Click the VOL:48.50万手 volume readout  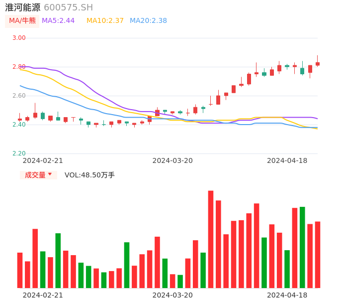pyautogui.click(x=89, y=175)
